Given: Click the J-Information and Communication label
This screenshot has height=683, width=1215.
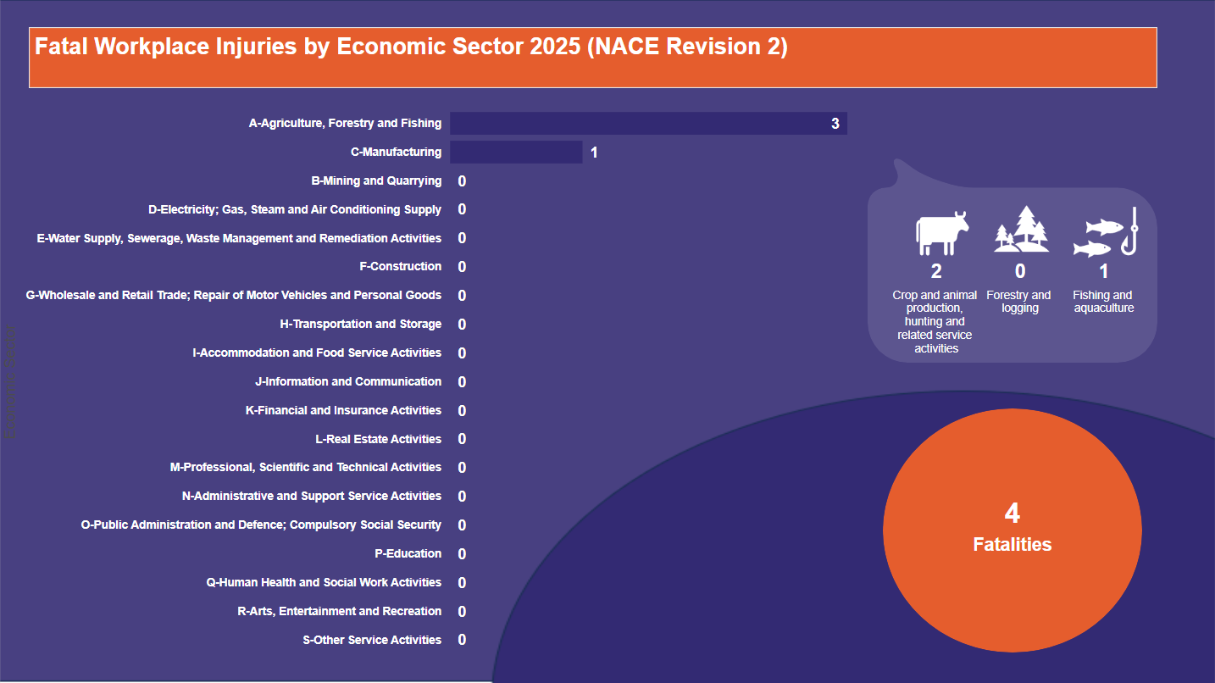Looking at the screenshot, I should click(x=348, y=381).
